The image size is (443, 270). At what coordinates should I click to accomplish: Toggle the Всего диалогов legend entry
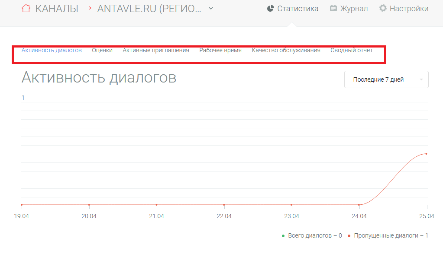pos(312,235)
